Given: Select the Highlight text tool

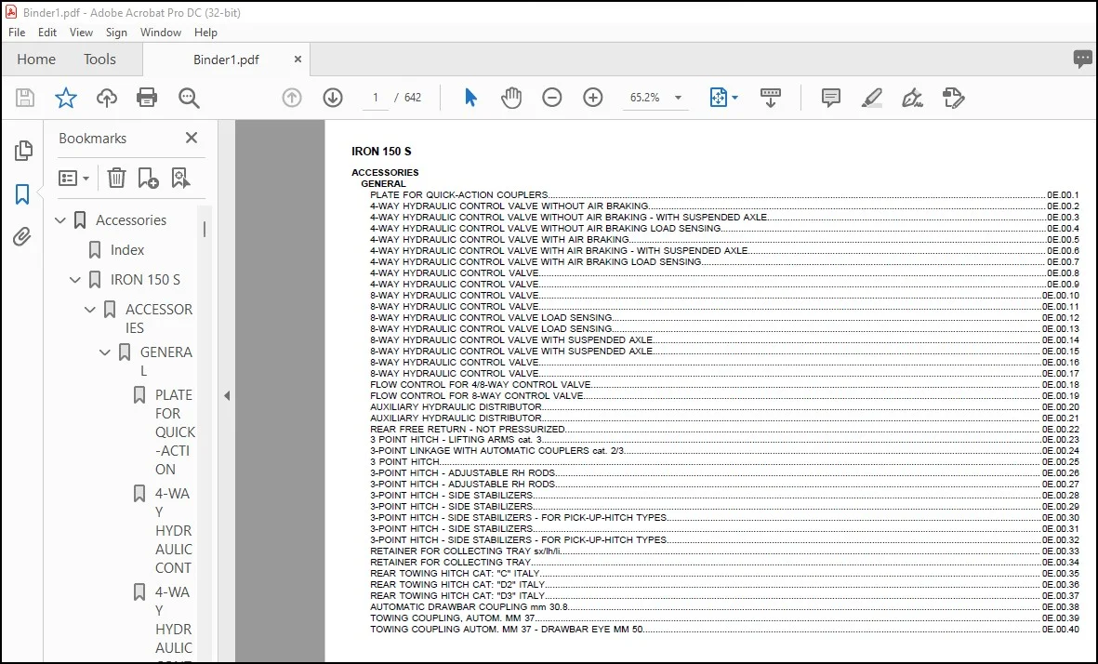Looking at the screenshot, I should click(x=872, y=98).
